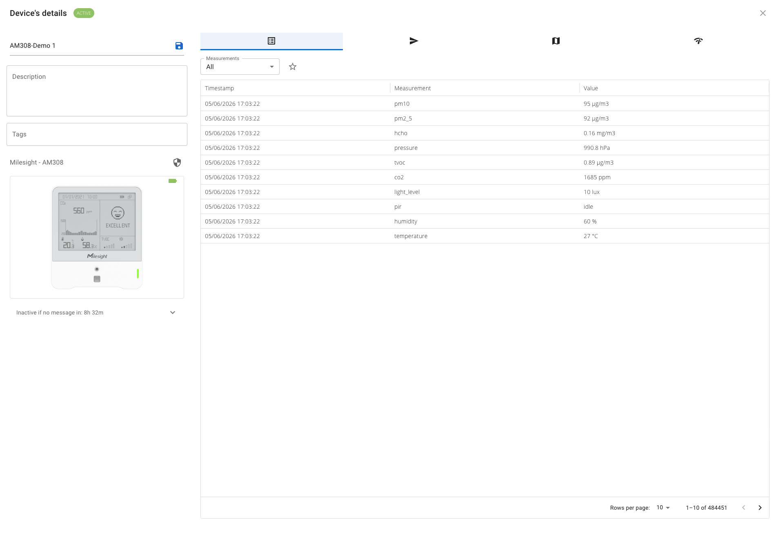Select the co2 measurement cell
This screenshot has width=776, height=533.
485,177
